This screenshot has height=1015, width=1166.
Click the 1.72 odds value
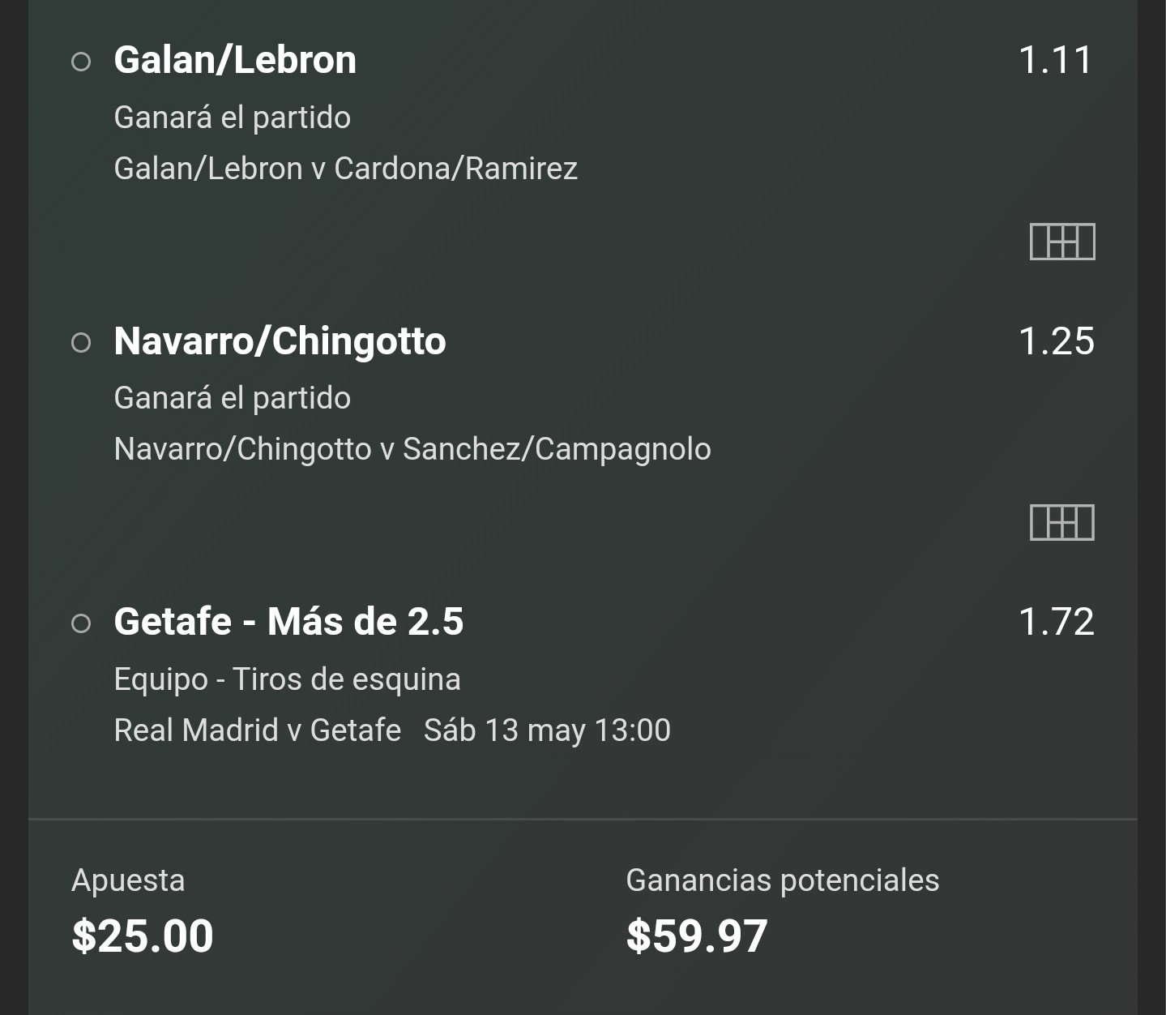(x=1056, y=622)
